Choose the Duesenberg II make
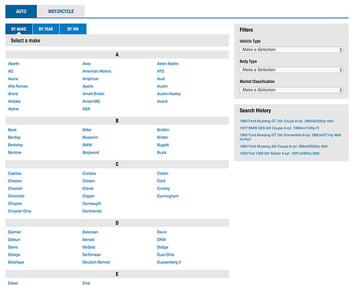354x285 pixels. coord(169,262)
